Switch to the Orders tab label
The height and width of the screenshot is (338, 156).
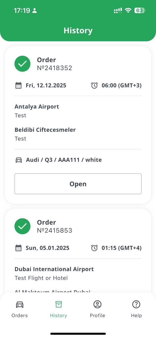tap(20, 315)
